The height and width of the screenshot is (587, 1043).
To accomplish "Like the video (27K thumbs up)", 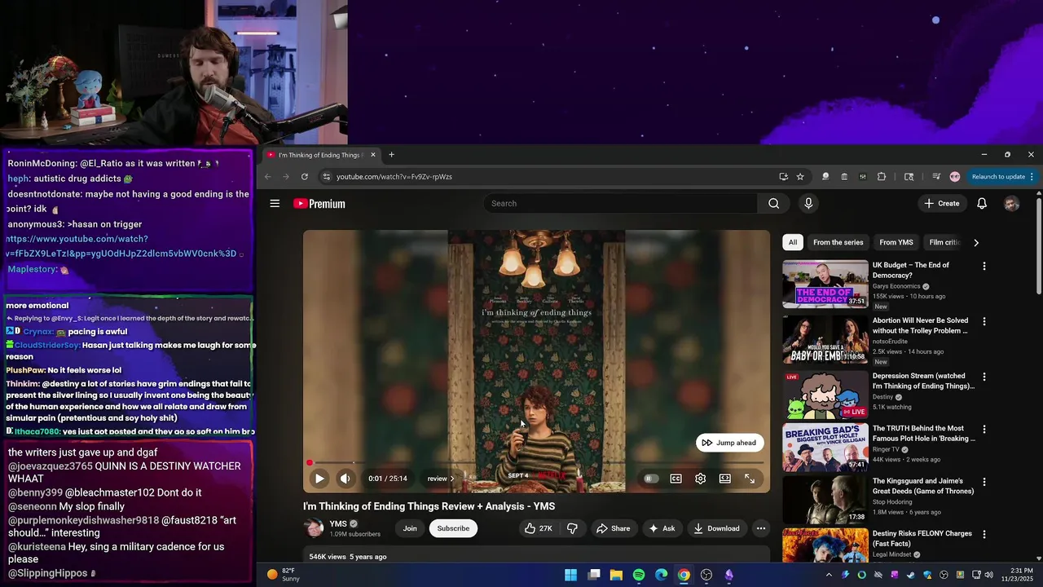I will 539,528.
